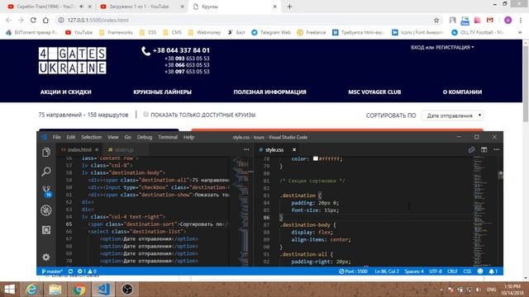Click the synchronize changes icon in status bar

pos(70,271)
